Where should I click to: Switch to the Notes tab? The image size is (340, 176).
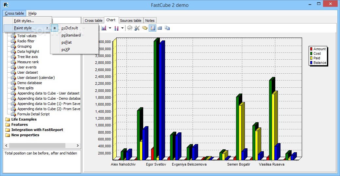pyautogui.click(x=150, y=21)
